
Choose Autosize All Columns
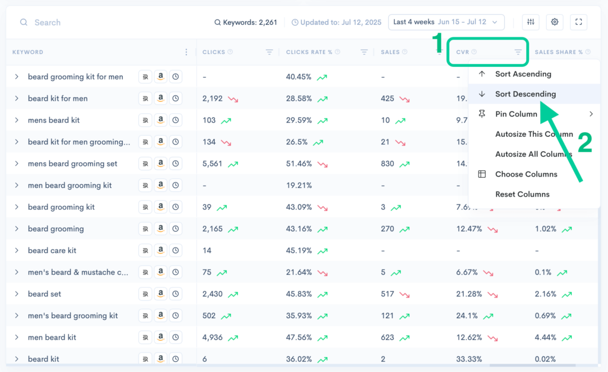click(x=534, y=154)
